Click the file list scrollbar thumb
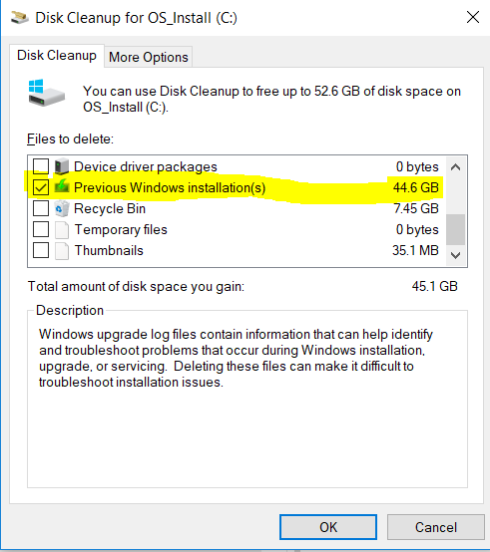Screen dimensions: 490x552 (455, 229)
